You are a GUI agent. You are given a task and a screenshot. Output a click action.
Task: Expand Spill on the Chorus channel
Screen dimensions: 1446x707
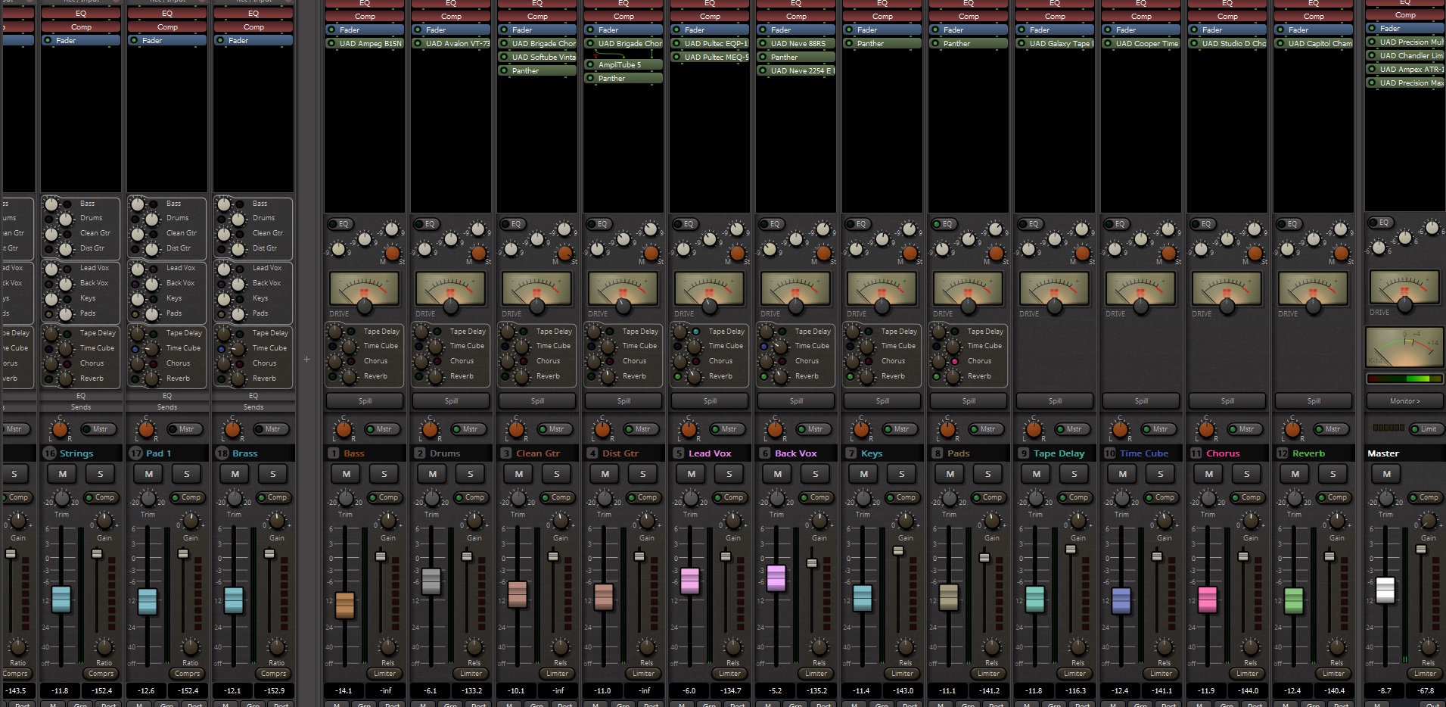pos(1227,400)
